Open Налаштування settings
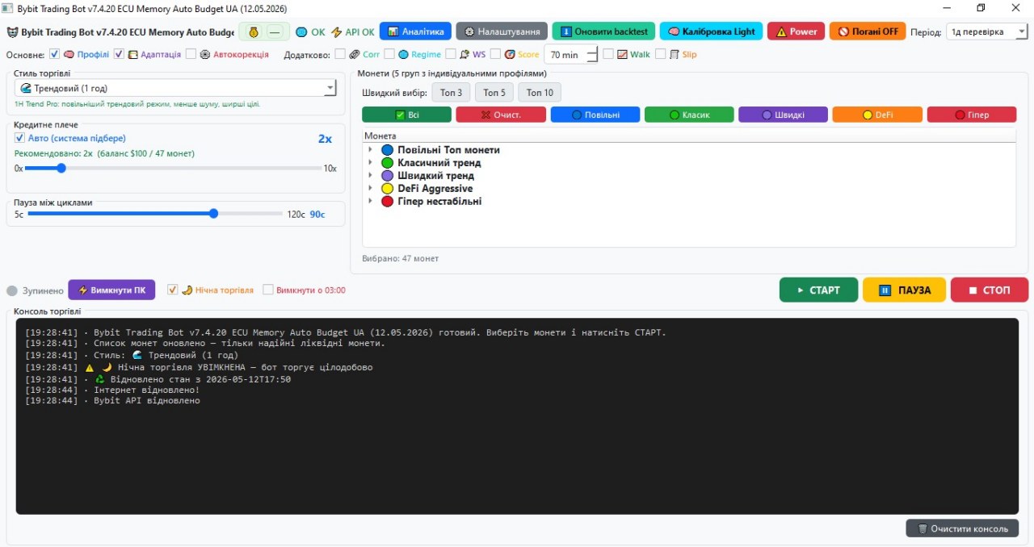1034x547 pixels. click(x=502, y=31)
